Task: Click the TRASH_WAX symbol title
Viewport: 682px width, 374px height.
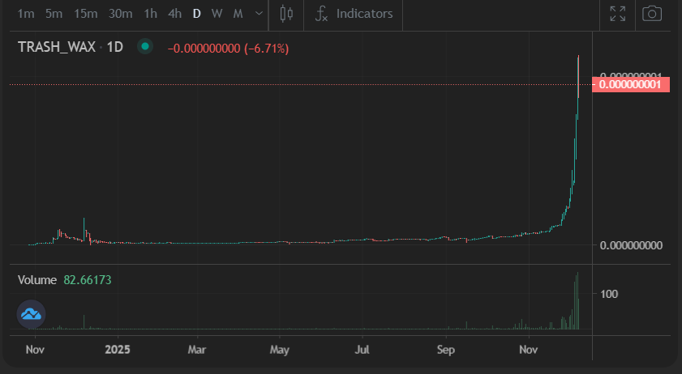Action: point(57,47)
